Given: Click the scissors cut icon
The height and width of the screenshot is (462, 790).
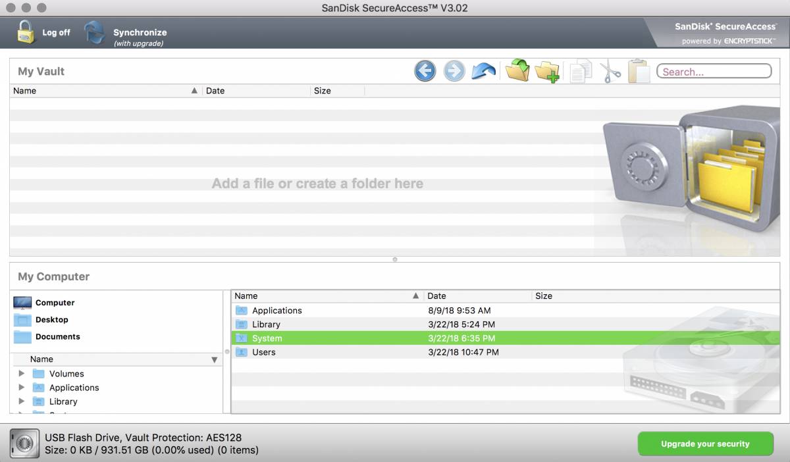Looking at the screenshot, I should pyautogui.click(x=610, y=71).
